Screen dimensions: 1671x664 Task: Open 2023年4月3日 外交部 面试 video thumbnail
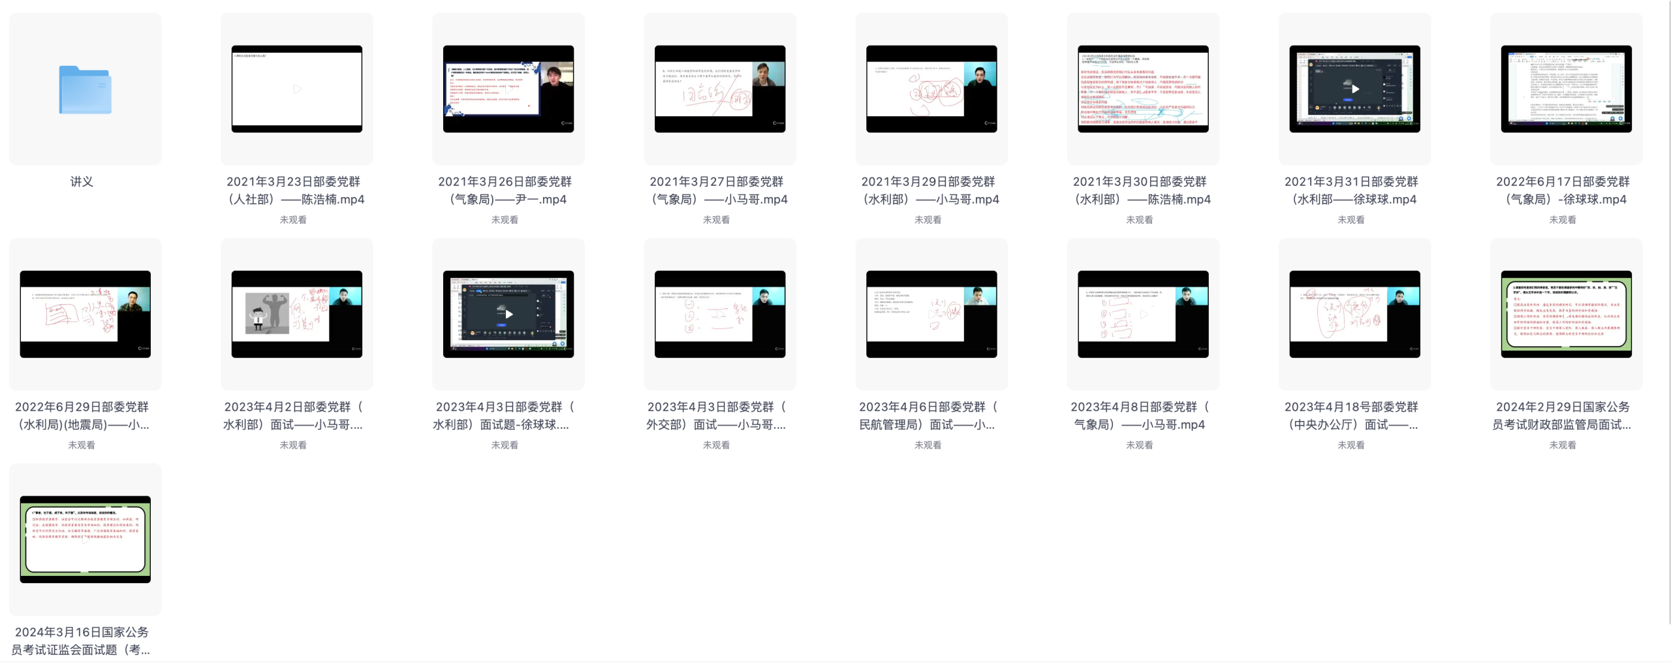click(719, 314)
